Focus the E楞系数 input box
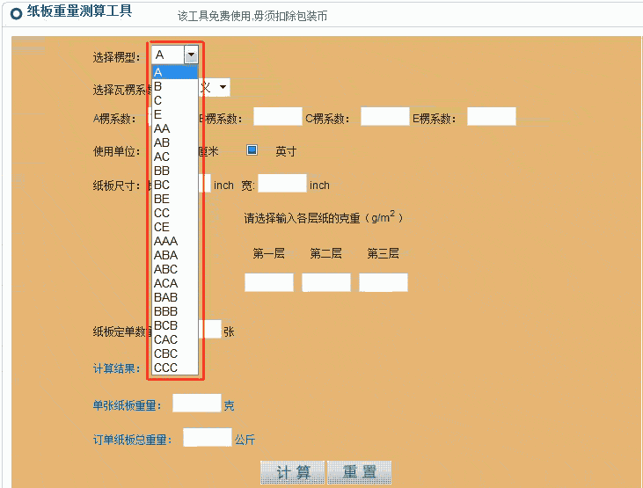Image resolution: width=643 pixels, height=488 pixels. point(491,117)
